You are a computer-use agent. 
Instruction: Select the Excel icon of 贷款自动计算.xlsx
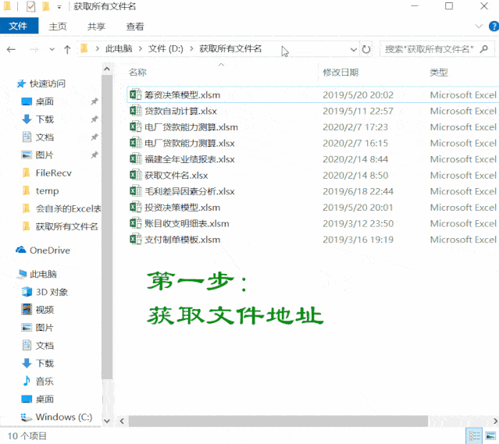[136, 111]
